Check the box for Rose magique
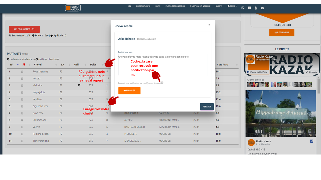Screen dimensions: 321x180 [22, 71]
